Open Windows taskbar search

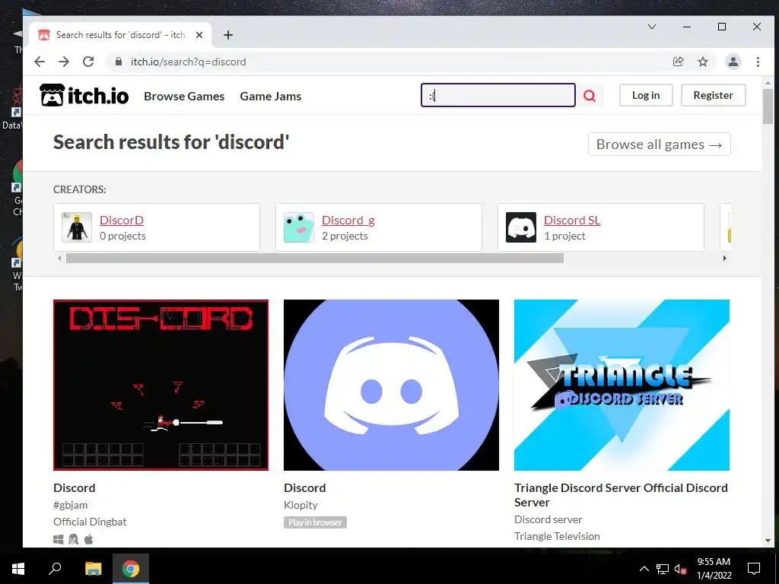(x=55, y=568)
